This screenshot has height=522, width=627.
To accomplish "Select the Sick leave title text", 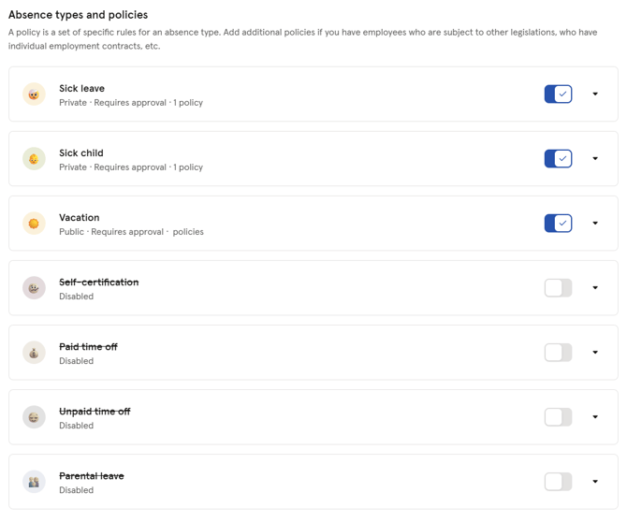I will click(x=81, y=89).
